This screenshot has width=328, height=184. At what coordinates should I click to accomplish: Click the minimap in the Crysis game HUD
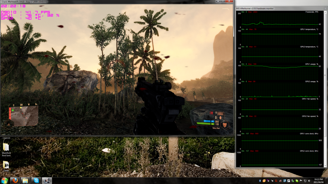click(x=24, y=116)
